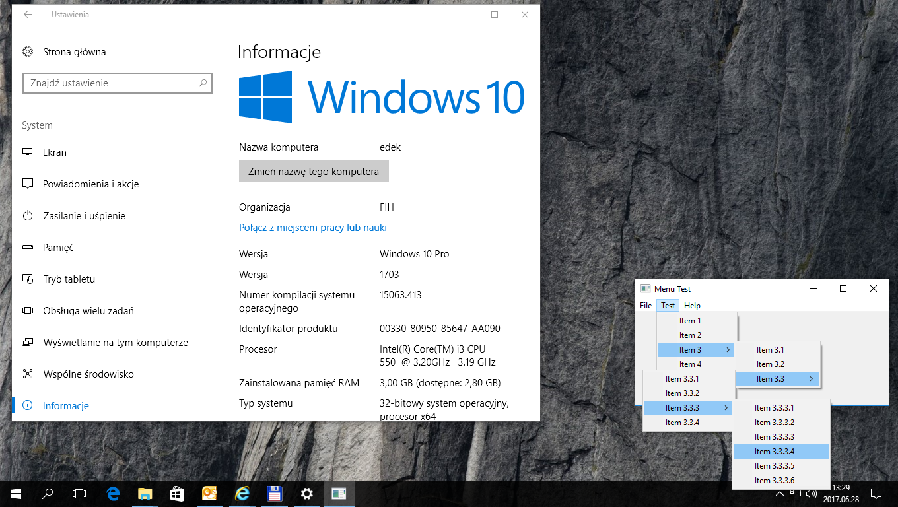Viewport: 898px width, 507px height.
Task: Click the network tray icon
Action: pyautogui.click(x=796, y=494)
